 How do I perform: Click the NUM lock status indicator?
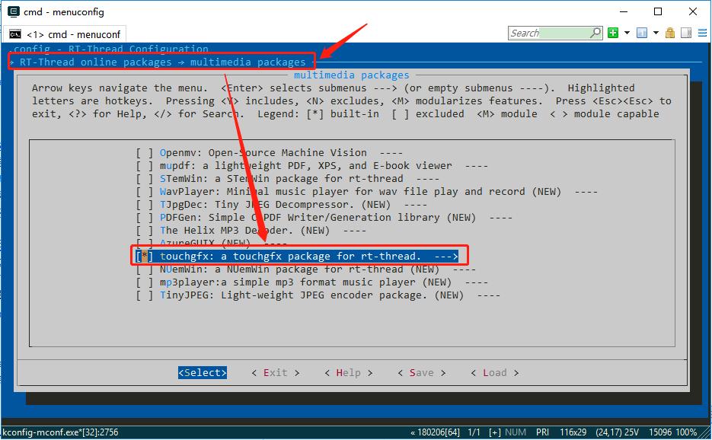[x=516, y=432]
